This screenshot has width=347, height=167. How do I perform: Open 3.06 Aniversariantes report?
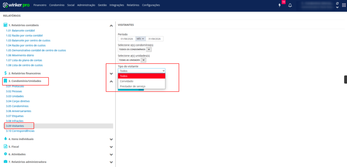pos(19,111)
